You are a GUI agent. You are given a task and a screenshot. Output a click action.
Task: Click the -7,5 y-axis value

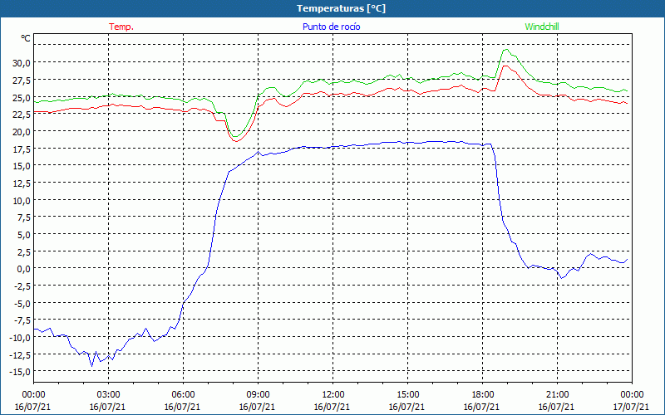[22, 320]
